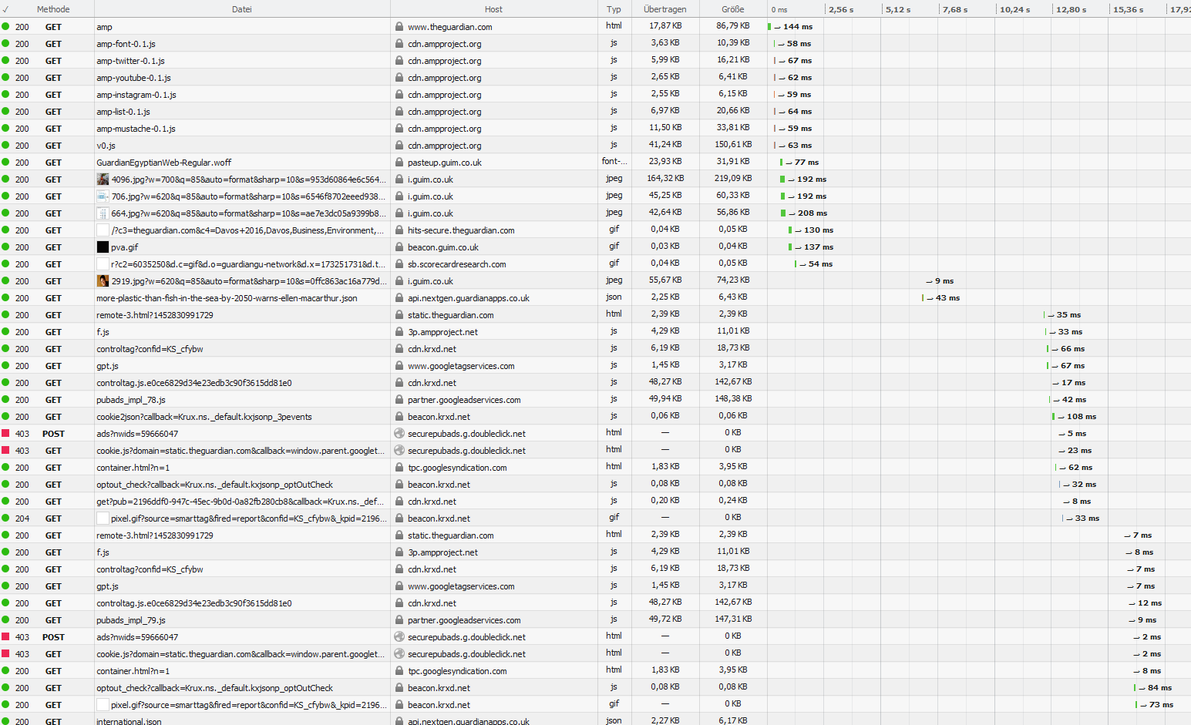Click the thumbnail of 664.jpg

pyautogui.click(x=103, y=213)
